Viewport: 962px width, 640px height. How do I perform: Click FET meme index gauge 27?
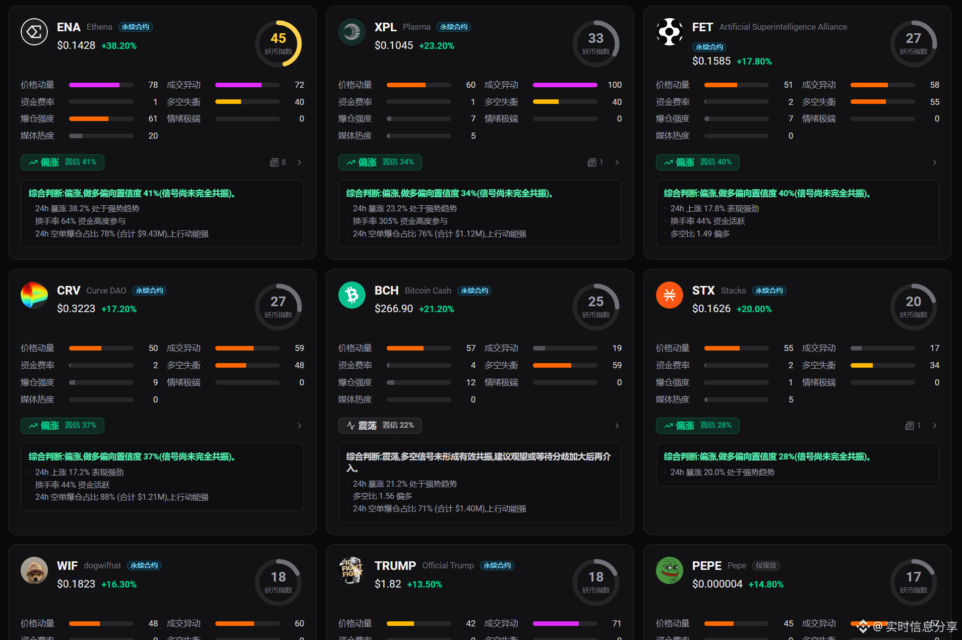(x=914, y=43)
